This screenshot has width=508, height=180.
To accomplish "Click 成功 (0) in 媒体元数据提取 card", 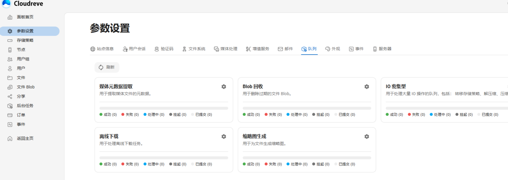I will coord(108,114).
